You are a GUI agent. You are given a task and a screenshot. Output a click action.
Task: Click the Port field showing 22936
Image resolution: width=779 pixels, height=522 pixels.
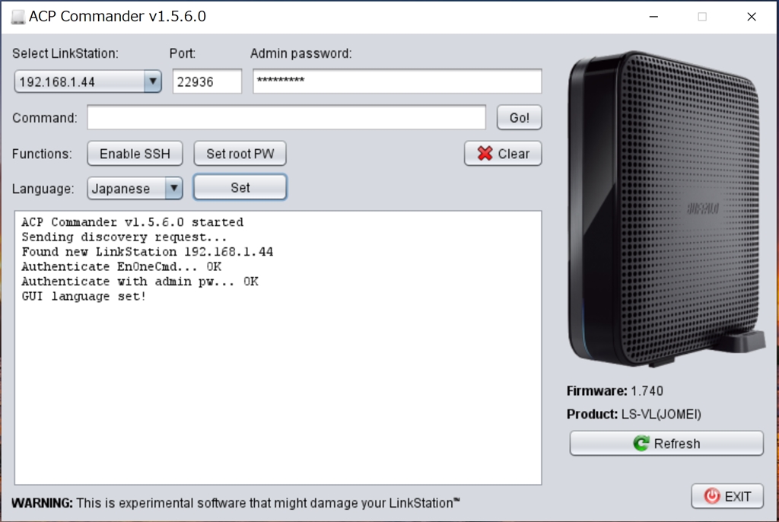(207, 81)
